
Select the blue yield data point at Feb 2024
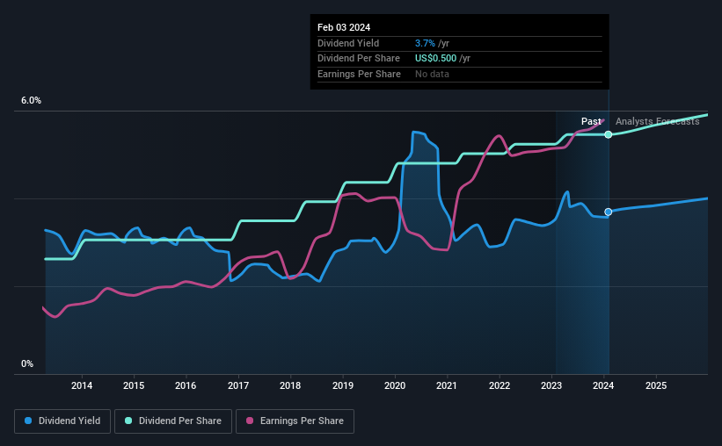(609, 212)
